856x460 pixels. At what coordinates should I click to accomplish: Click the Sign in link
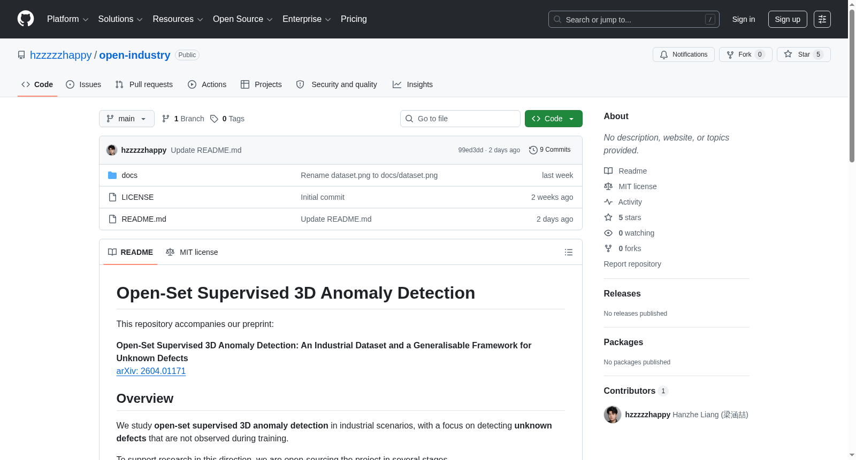click(744, 19)
